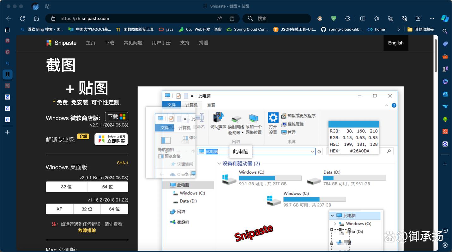This screenshot has height=252, width=452.
Task: Open sidebar settings gear icon
Action: (x=445, y=245)
